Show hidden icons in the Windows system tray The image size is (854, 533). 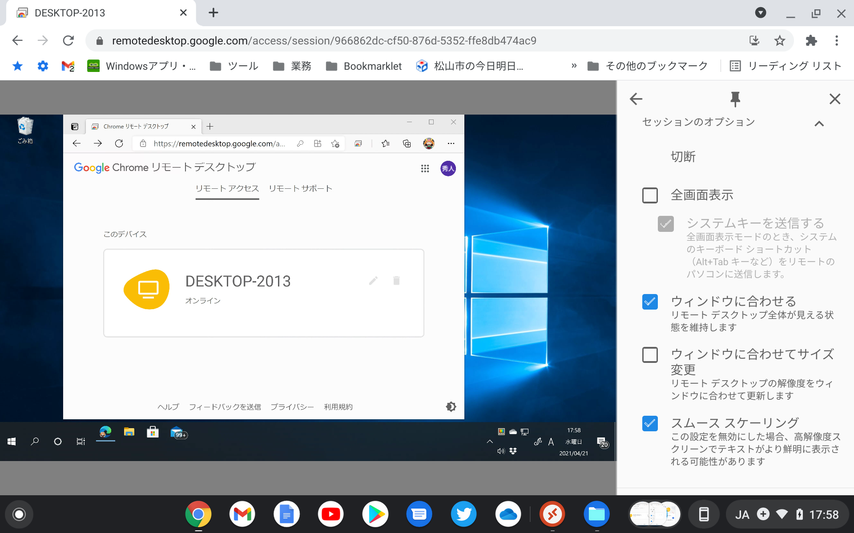(x=489, y=442)
